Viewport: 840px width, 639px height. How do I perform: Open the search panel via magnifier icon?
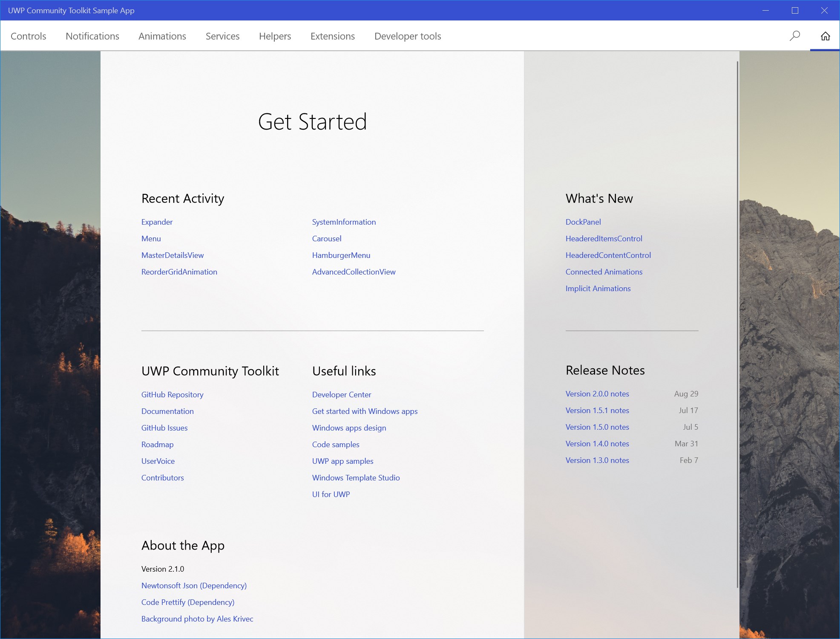coord(794,36)
